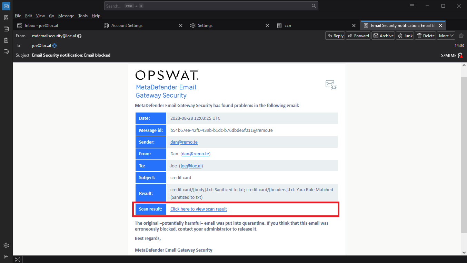Open the joe@loc.al link in To row

point(191,166)
